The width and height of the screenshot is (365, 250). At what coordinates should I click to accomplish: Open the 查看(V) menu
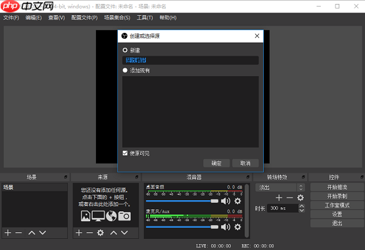coord(57,18)
